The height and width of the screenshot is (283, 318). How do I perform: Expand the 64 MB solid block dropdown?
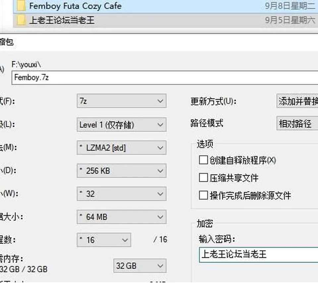(x=122, y=217)
